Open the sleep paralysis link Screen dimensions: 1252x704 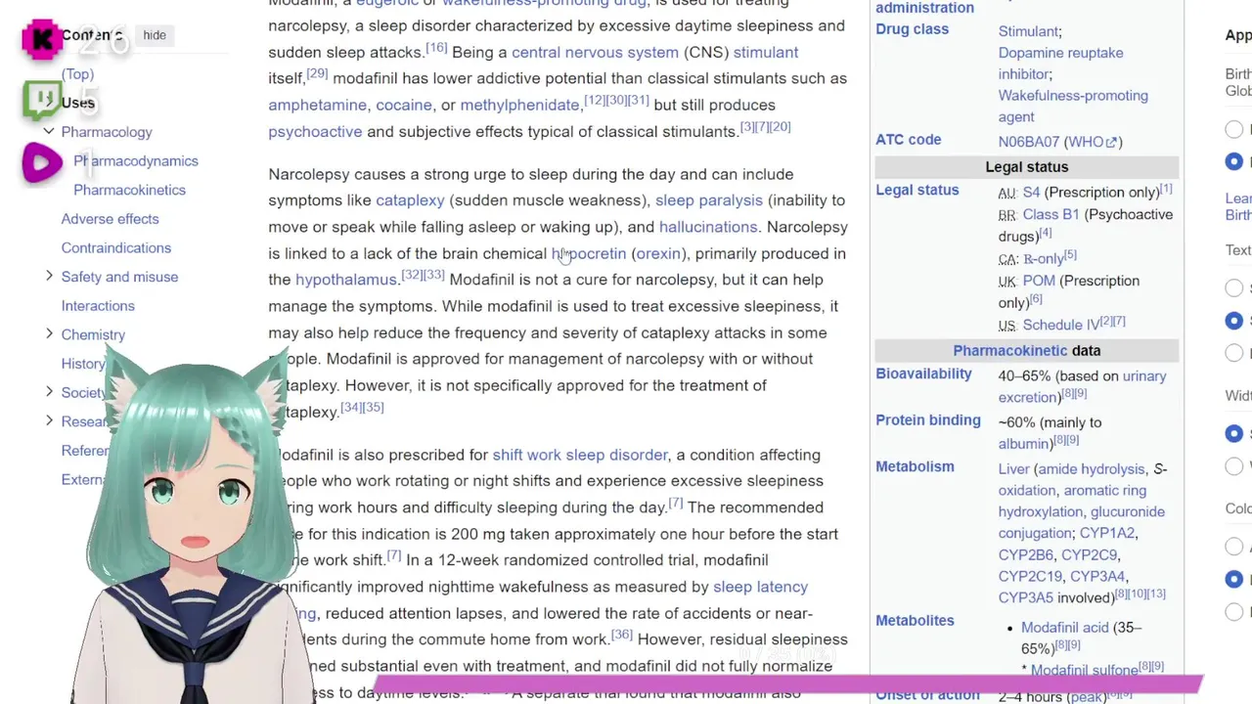(x=709, y=200)
